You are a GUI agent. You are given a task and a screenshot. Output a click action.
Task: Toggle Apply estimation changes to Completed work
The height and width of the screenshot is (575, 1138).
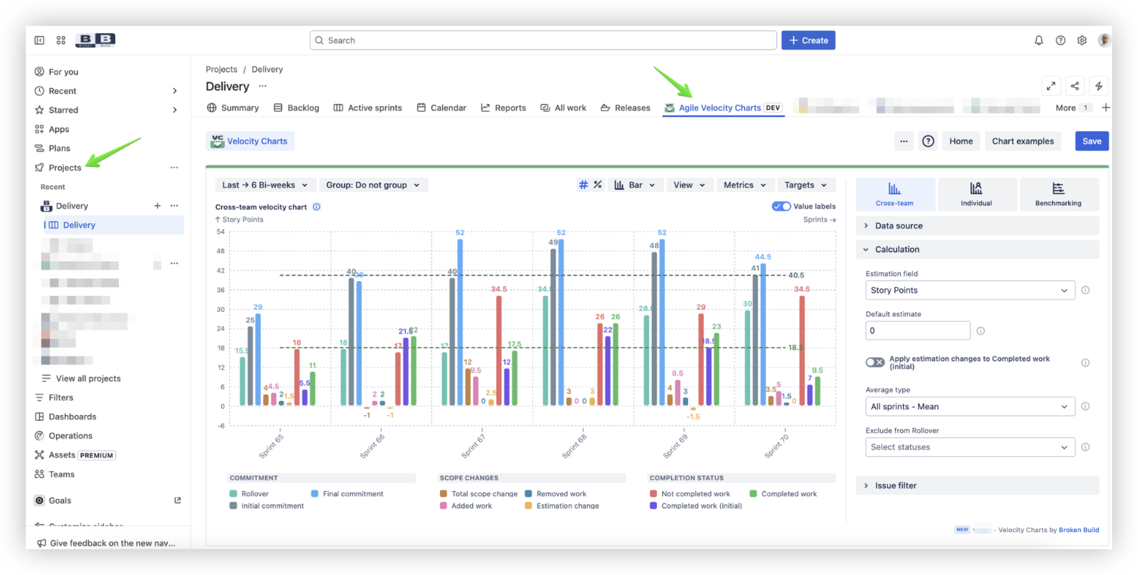pos(874,362)
